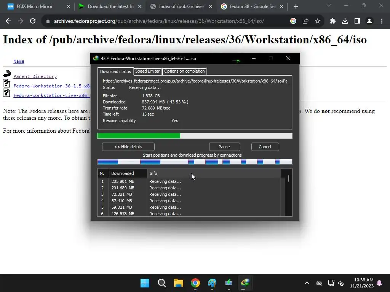Screen dimensions: 390x292
Task: Reload the current page
Action: [x=33, y=21]
